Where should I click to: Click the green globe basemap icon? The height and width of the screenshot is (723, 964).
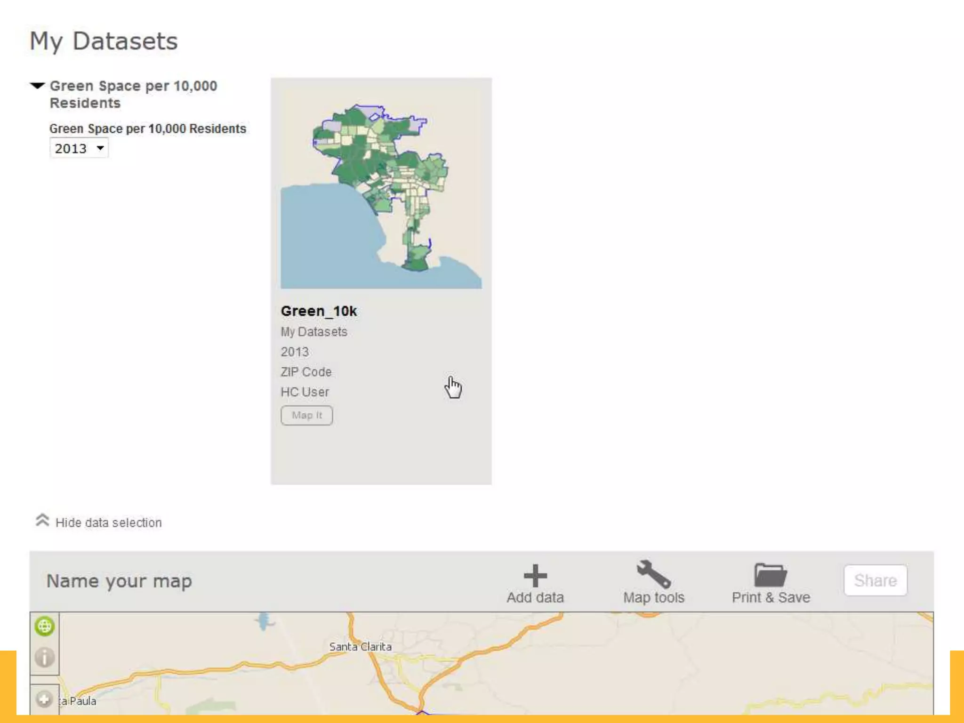click(x=45, y=627)
